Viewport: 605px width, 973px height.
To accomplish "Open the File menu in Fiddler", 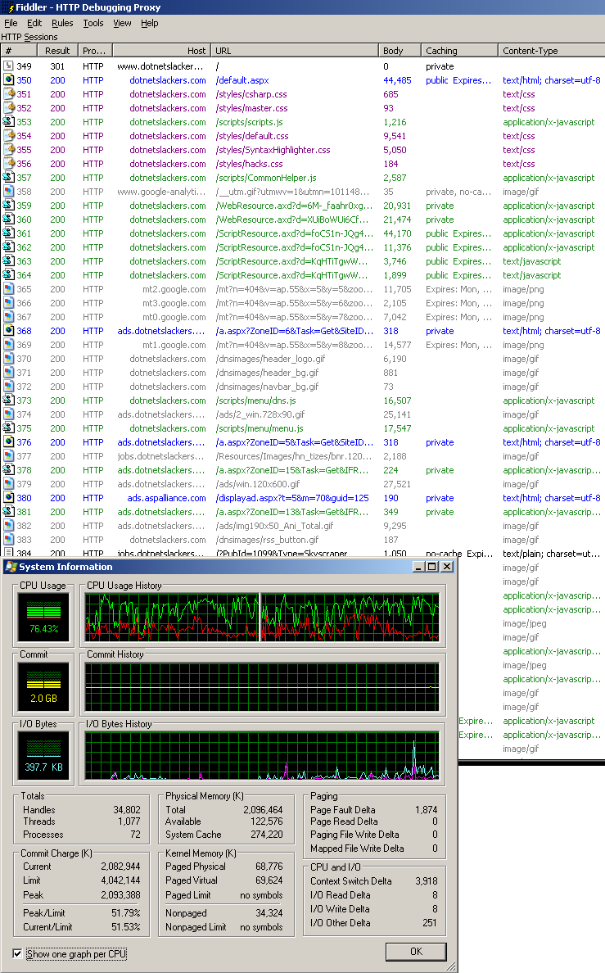I will coord(11,23).
